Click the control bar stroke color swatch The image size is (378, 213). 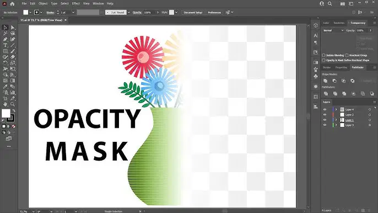tap(36, 12)
